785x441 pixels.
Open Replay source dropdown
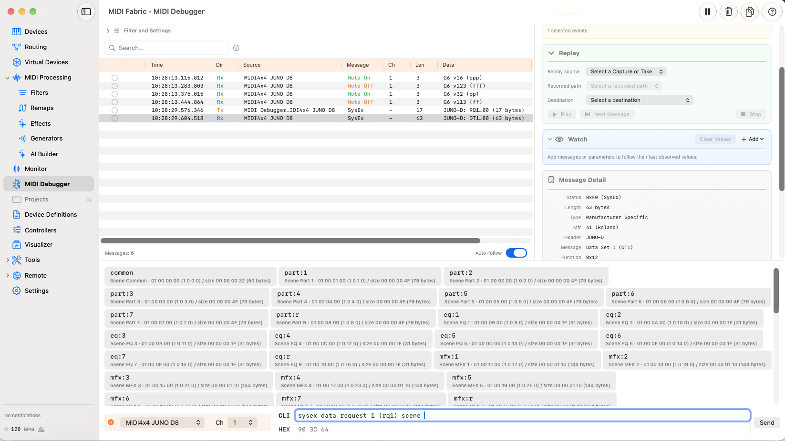coord(626,71)
